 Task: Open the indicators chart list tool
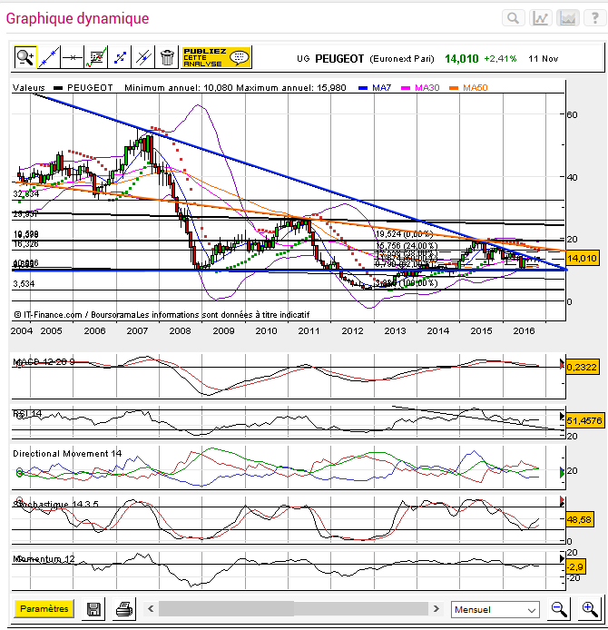[x=96, y=57]
